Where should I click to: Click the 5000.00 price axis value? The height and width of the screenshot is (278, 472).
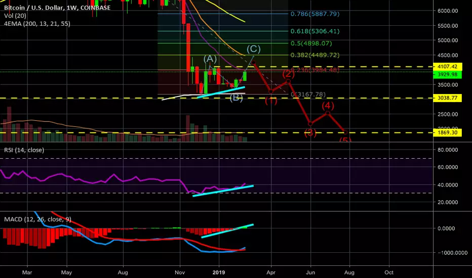tap(448, 40)
